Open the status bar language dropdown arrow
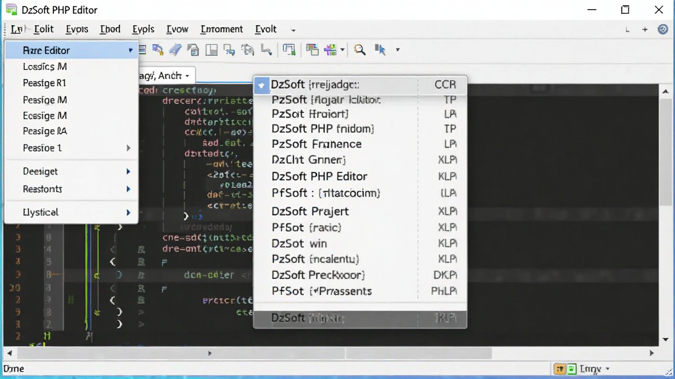675x379 pixels. (x=607, y=368)
